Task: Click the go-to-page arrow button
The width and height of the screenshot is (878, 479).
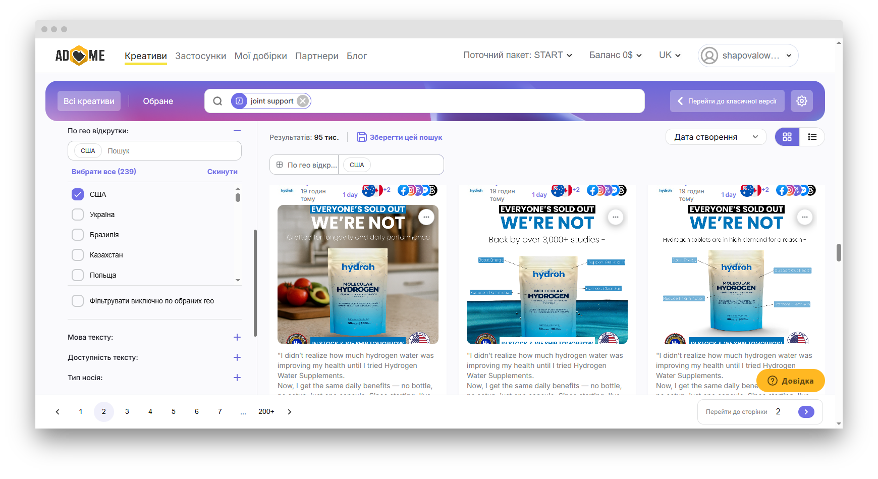Action: (806, 412)
